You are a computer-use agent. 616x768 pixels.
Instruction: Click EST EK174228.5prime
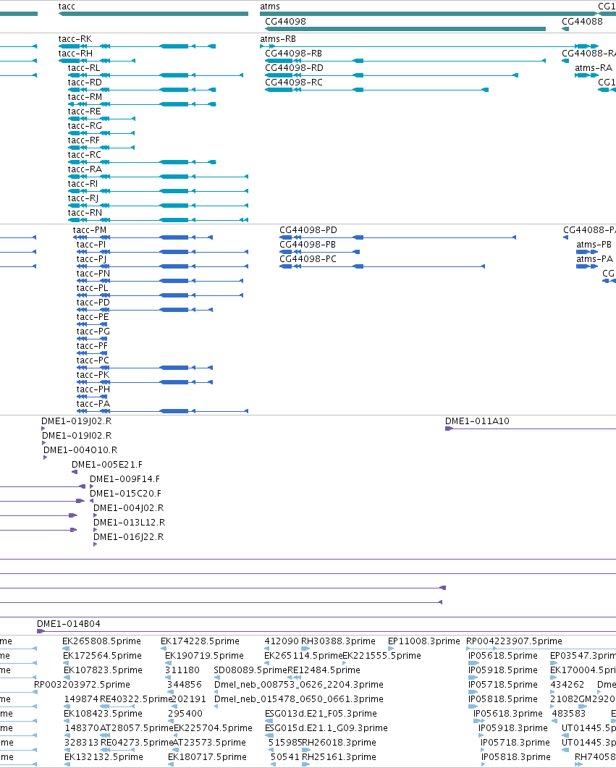pos(164,649)
